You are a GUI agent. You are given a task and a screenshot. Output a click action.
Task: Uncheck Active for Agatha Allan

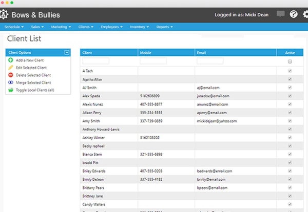(x=290, y=79)
